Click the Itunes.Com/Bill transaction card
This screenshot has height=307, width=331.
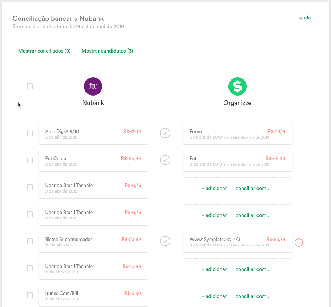[93, 296]
